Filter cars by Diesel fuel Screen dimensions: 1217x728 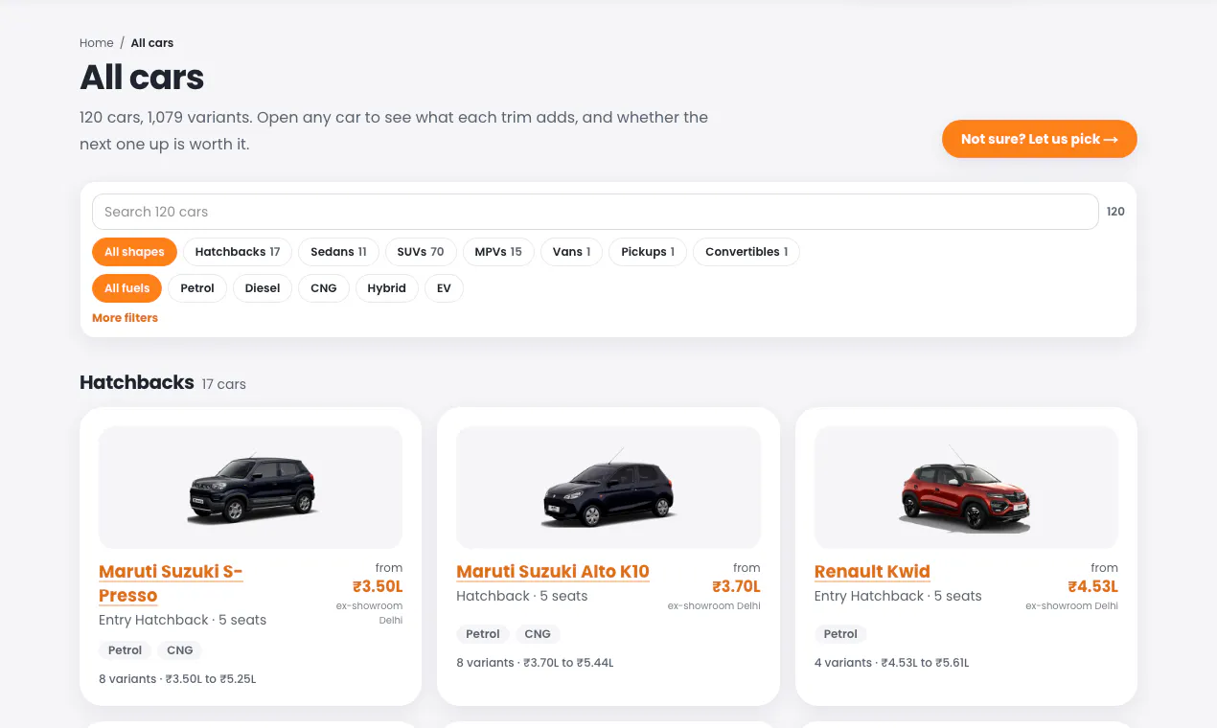coord(263,288)
